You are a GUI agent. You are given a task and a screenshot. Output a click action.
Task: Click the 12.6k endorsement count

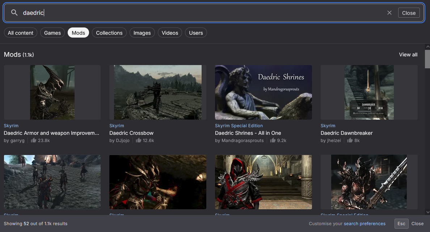(x=148, y=141)
